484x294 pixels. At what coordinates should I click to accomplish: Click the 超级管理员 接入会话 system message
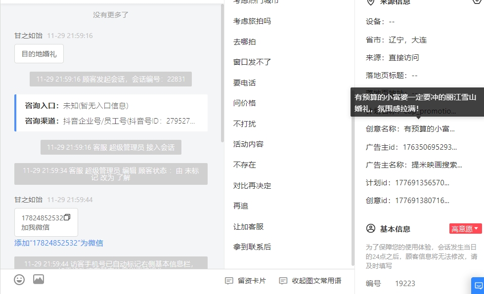(111, 147)
